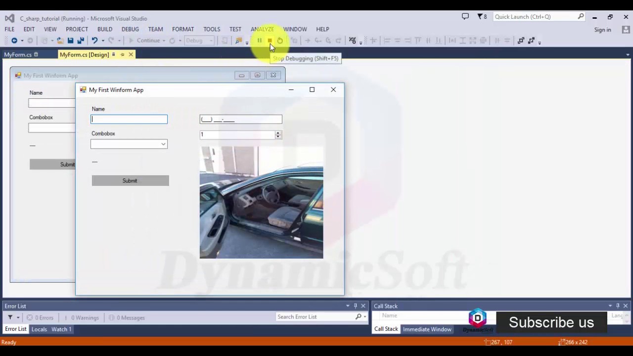Expand the Undo history dropdown arrow
633x356 pixels.
(x=103, y=41)
